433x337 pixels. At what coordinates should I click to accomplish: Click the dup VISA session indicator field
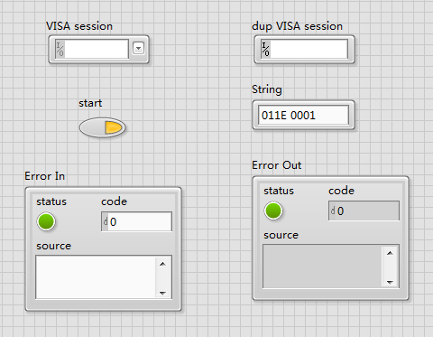(309, 49)
